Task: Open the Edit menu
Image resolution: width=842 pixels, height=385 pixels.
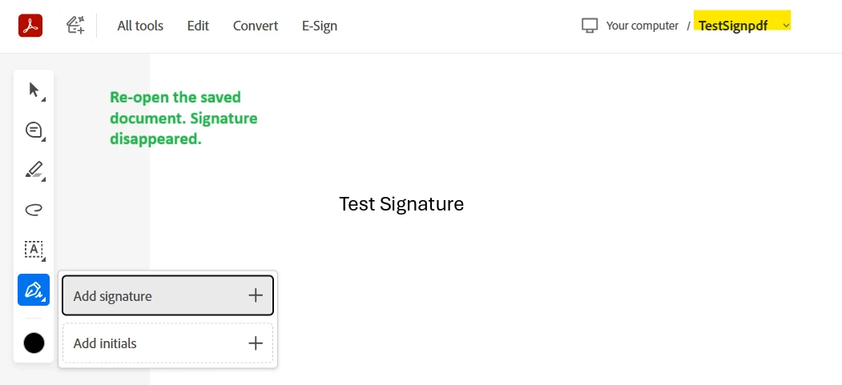Action: [198, 26]
